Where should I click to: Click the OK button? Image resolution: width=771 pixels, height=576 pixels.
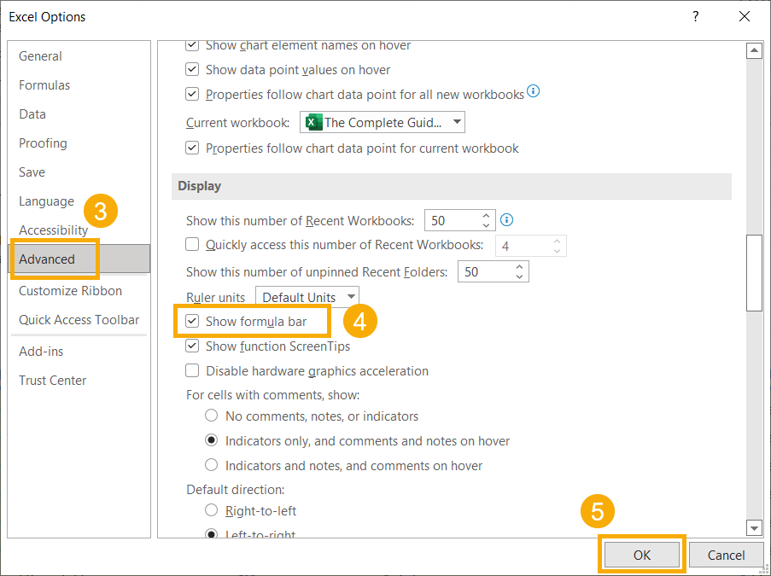(x=642, y=555)
